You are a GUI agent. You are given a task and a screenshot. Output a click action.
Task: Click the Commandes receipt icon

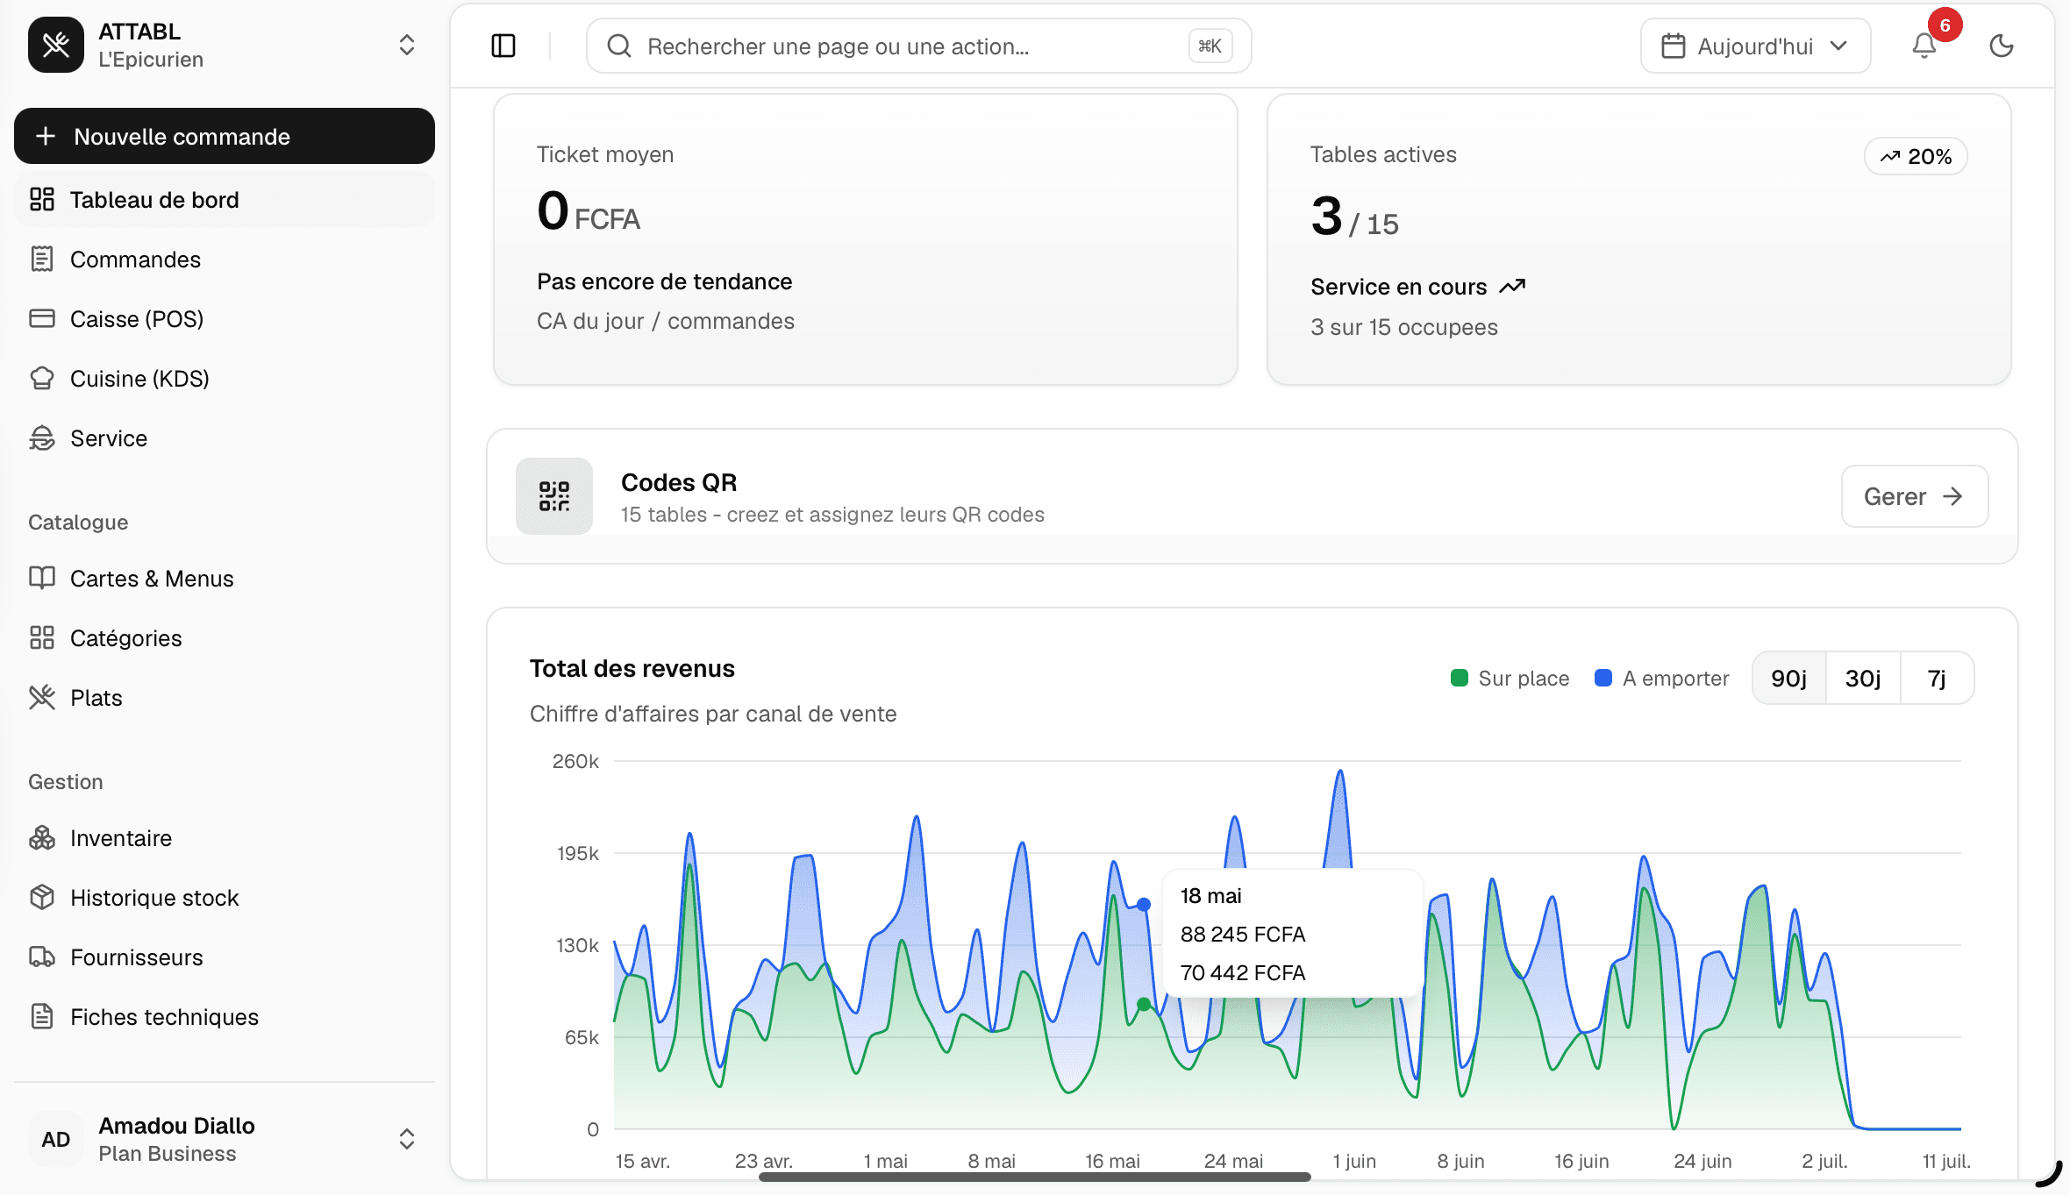[x=42, y=259]
